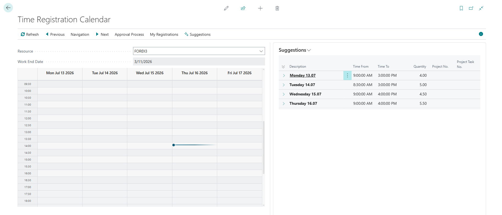Click the plus icon to add new
This screenshot has height=215, width=502.
tap(260, 8)
